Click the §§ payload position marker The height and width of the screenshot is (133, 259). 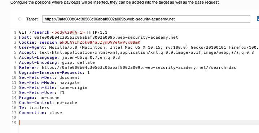tap(75, 32)
